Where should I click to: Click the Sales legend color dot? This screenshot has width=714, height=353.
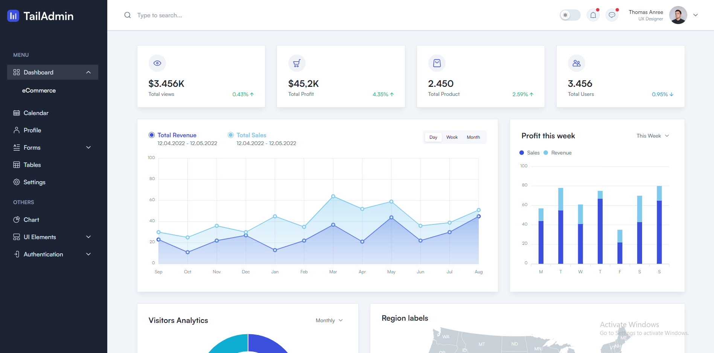coord(522,153)
